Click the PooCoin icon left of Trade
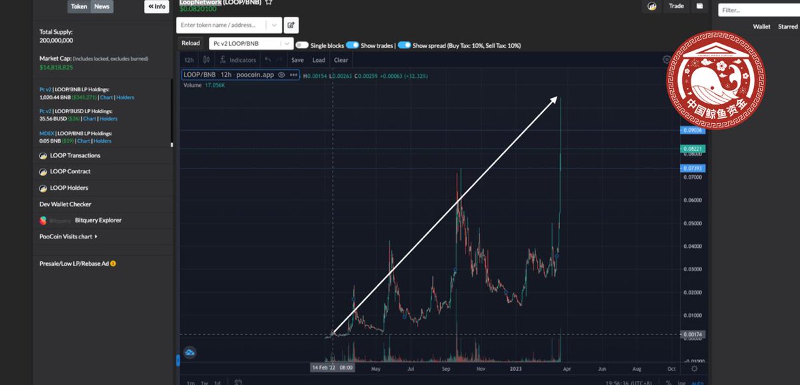The height and width of the screenshot is (385, 800). [x=651, y=6]
